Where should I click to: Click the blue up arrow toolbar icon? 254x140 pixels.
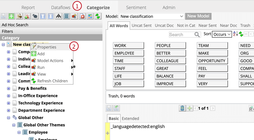coord(43,16)
